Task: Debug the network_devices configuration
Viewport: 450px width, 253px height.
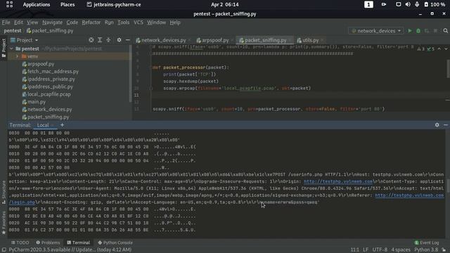Action: click(418, 31)
